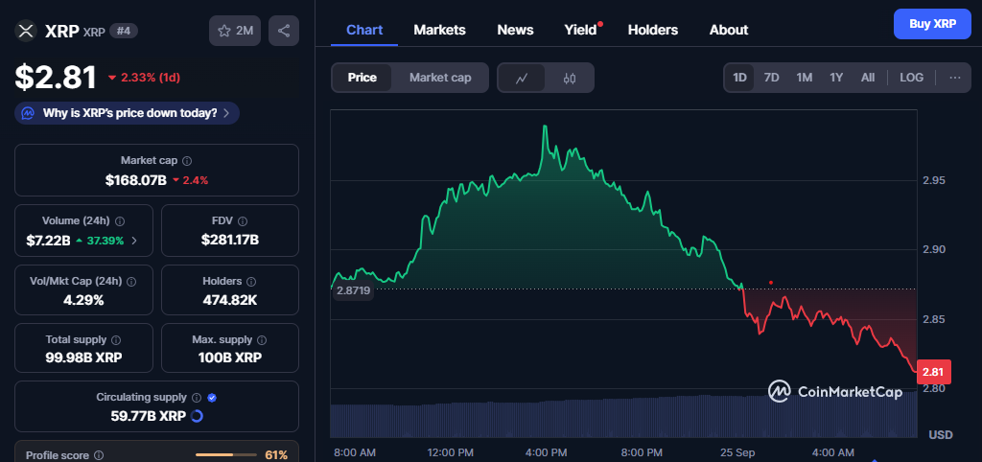The width and height of the screenshot is (982, 462).
Task: Switch to line chart view icon
Action: point(521,78)
